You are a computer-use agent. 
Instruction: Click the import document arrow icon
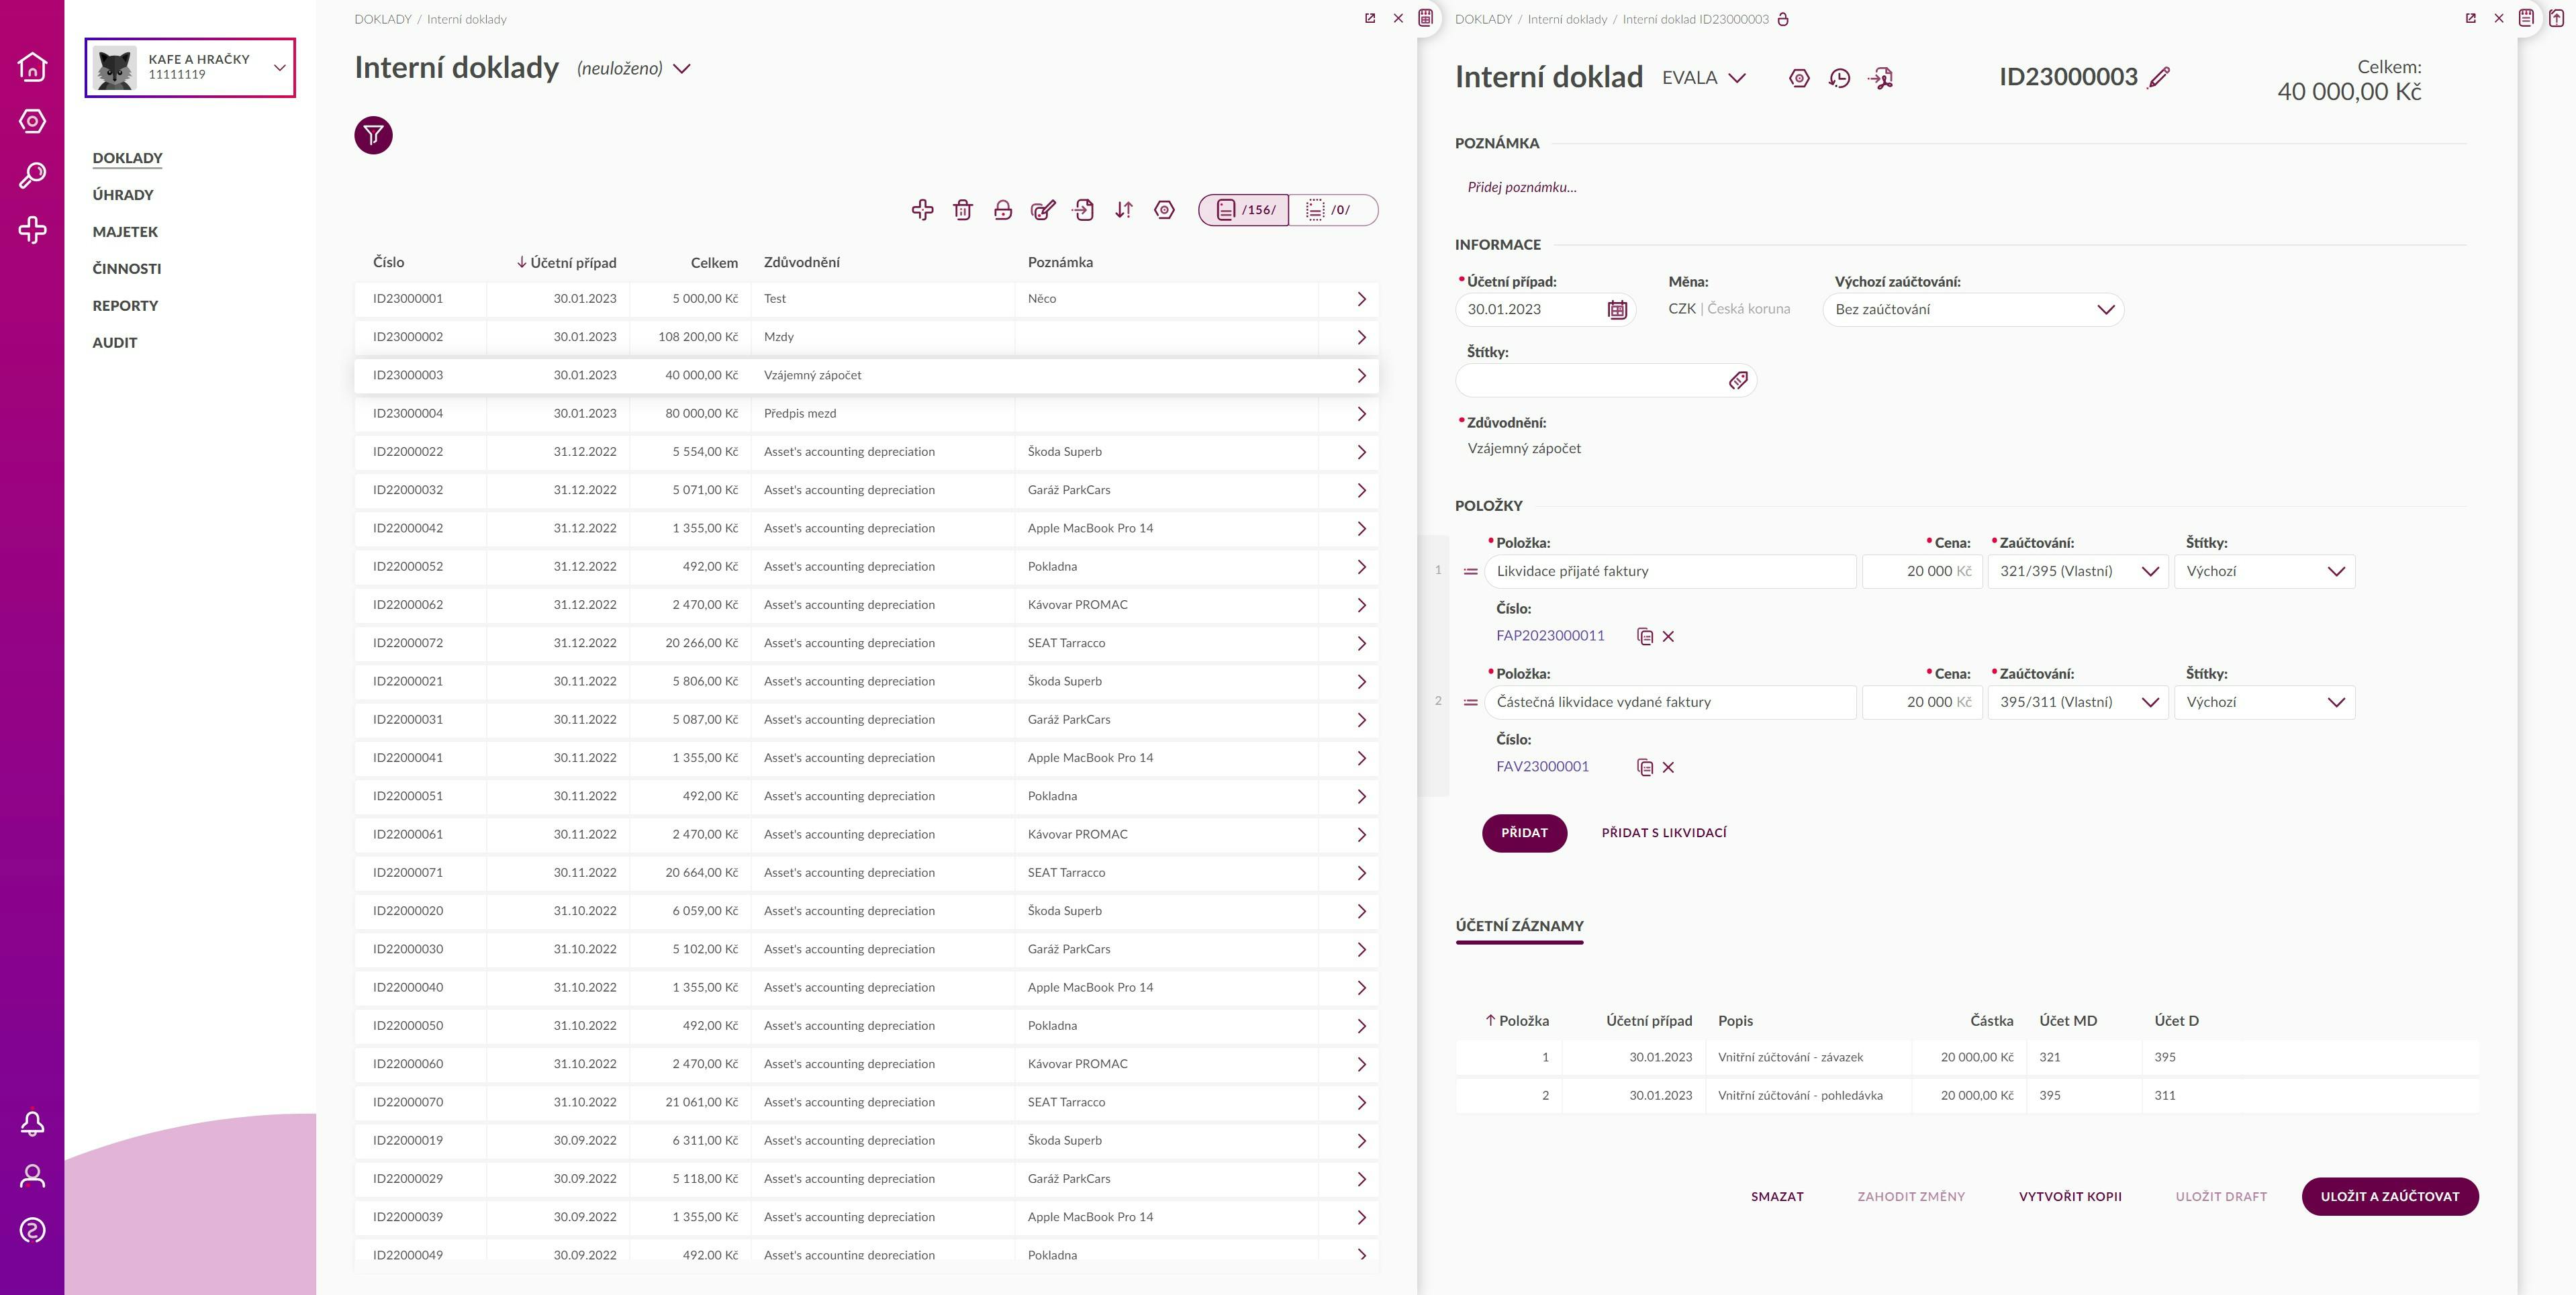1083,210
